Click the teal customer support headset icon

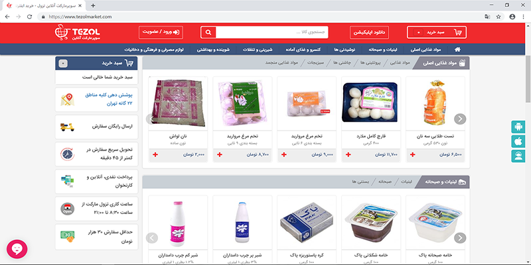click(518, 156)
